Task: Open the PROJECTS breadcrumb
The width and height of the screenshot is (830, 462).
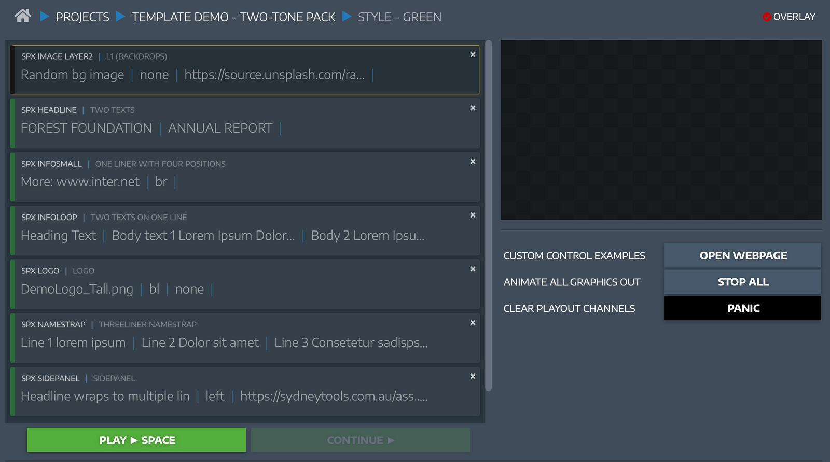Action: [x=82, y=17]
